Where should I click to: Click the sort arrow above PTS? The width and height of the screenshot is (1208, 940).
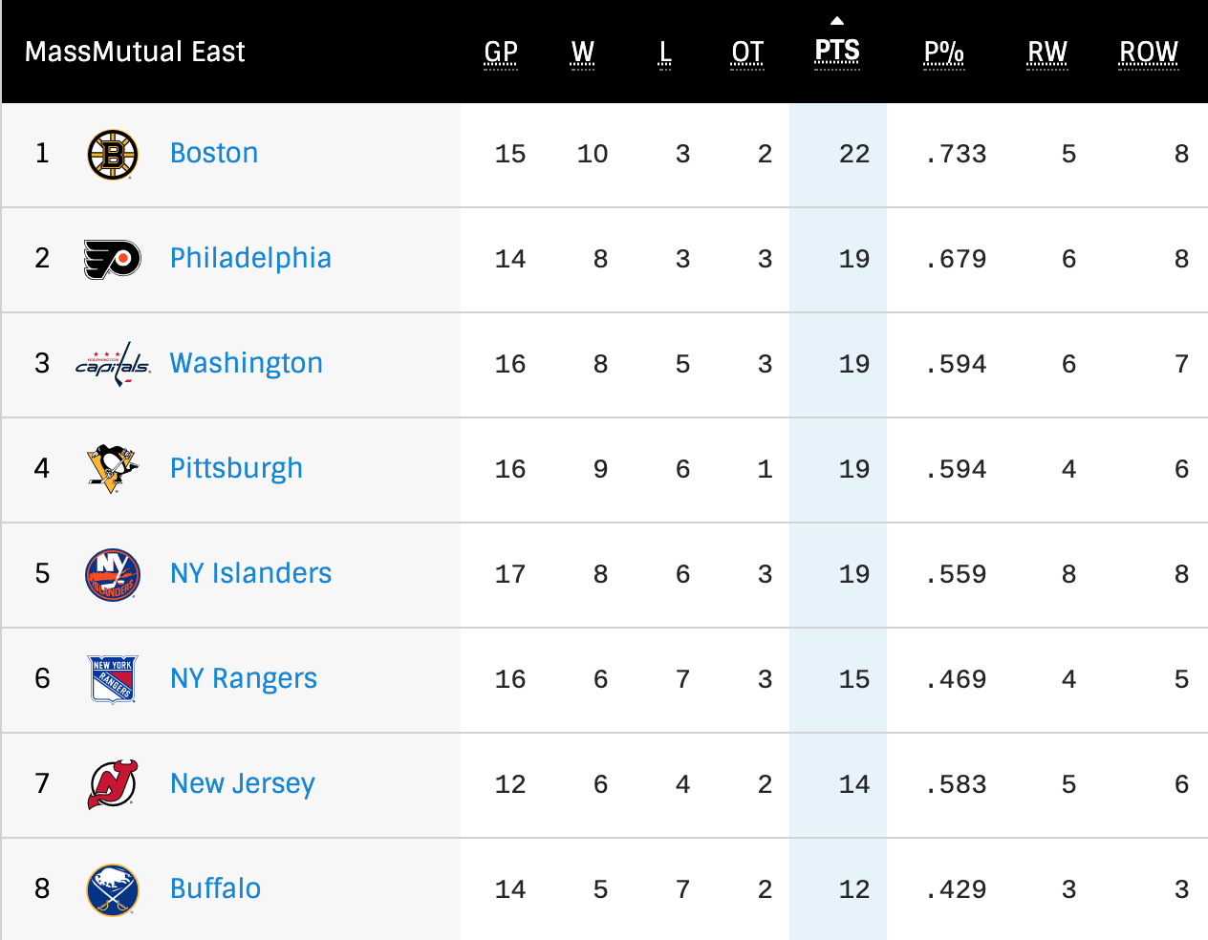pos(837,21)
